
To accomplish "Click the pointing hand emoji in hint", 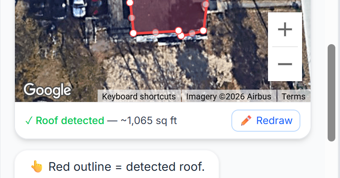I will [x=37, y=167].
